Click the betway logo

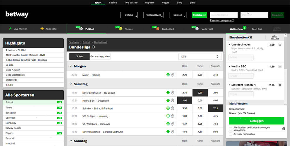[x=17, y=14]
